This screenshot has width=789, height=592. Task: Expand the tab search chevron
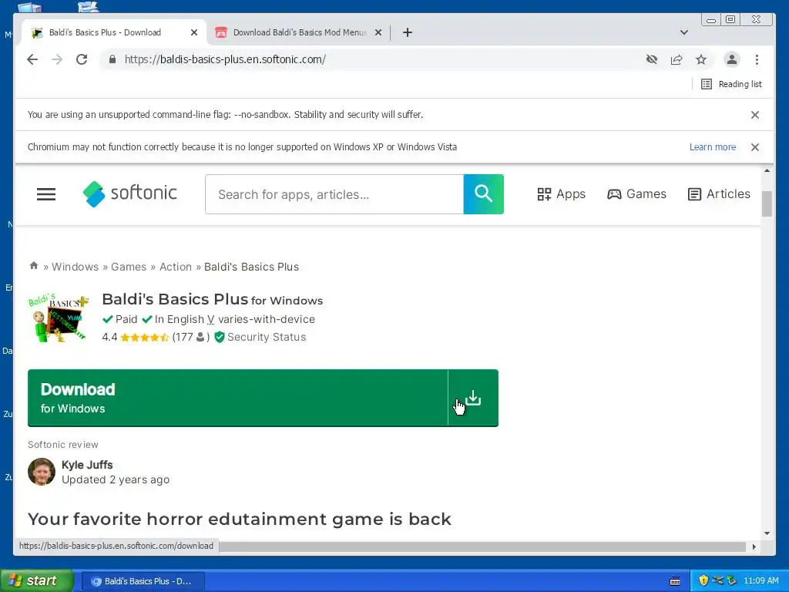(x=684, y=32)
